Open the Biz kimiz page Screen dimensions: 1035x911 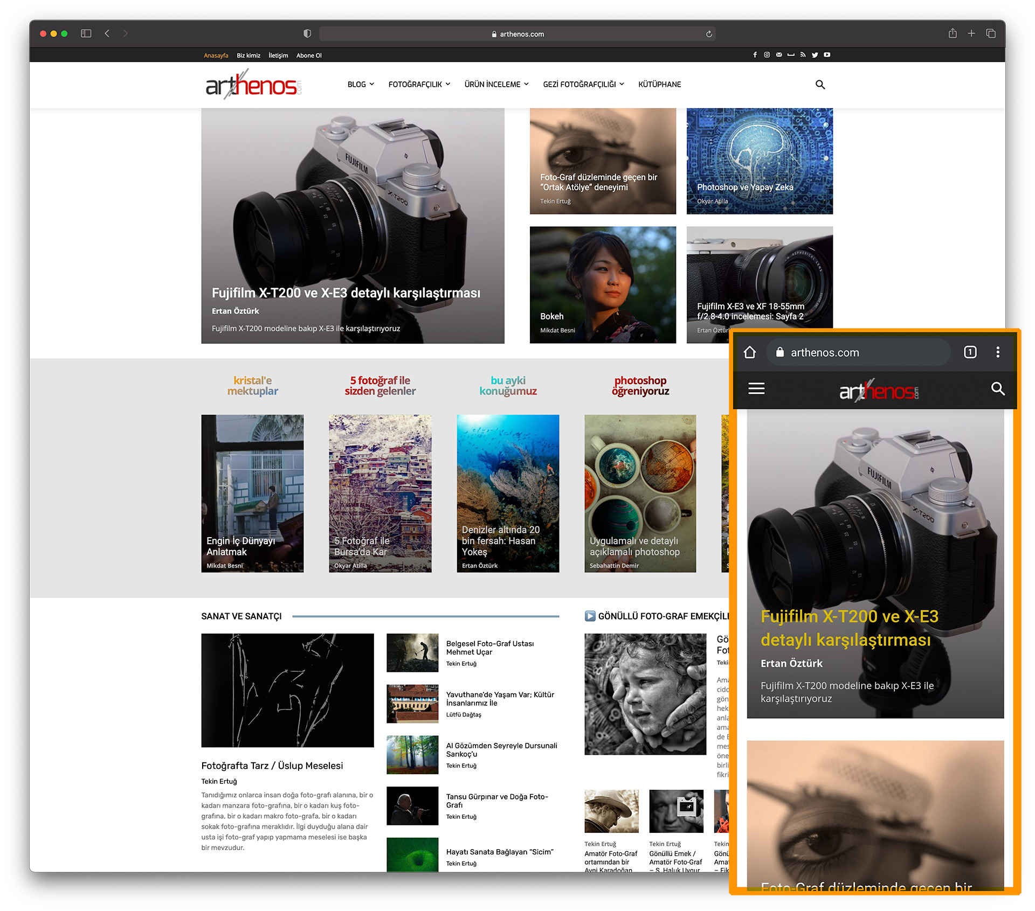[249, 55]
